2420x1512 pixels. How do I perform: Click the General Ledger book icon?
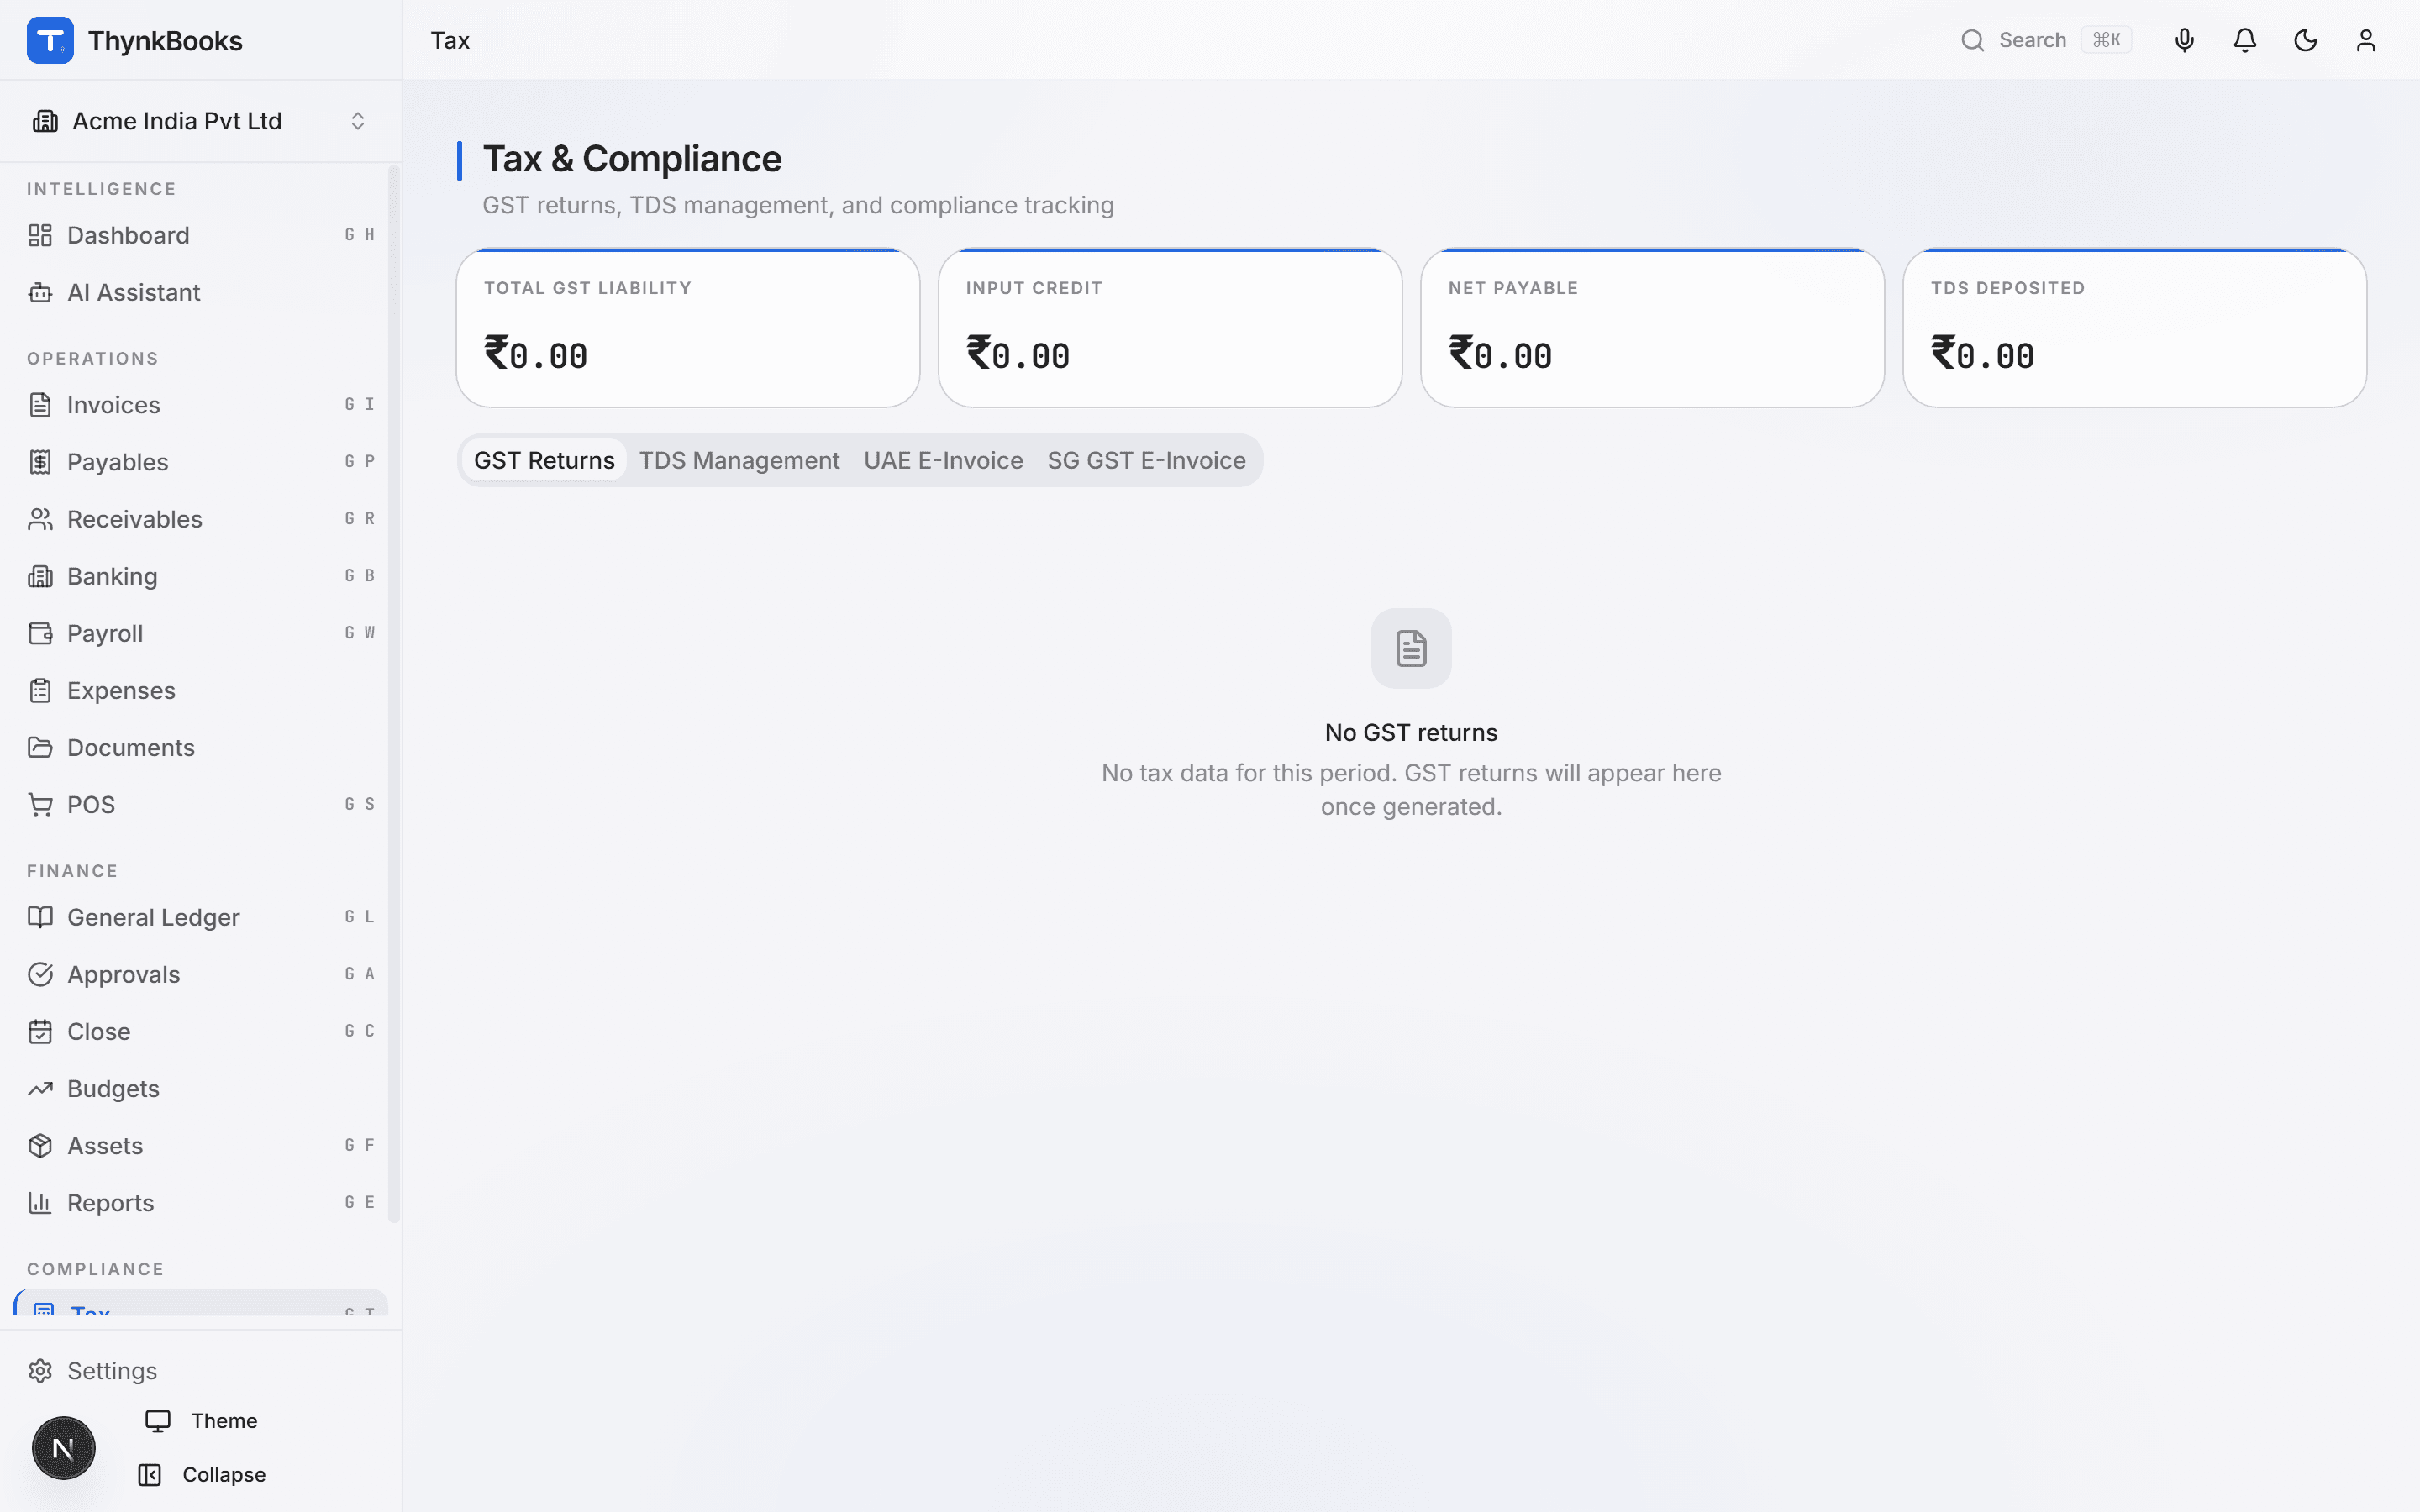pos(40,917)
